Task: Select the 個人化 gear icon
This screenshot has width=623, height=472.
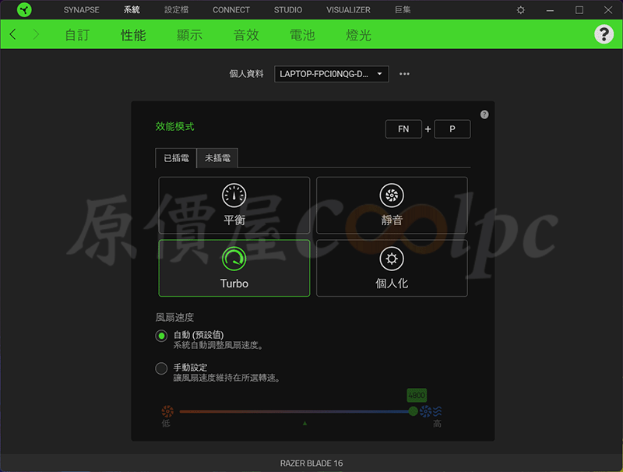Action: (x=392, y=259)
